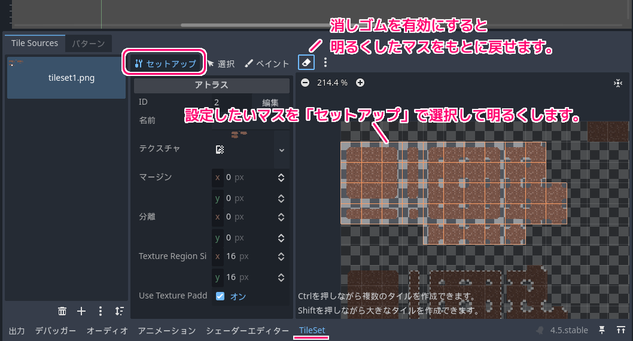Toggle the Use Texture Padding checkbox
This screenshot has width=633, height=341.
pyautogui.click(x=220, y=296)
